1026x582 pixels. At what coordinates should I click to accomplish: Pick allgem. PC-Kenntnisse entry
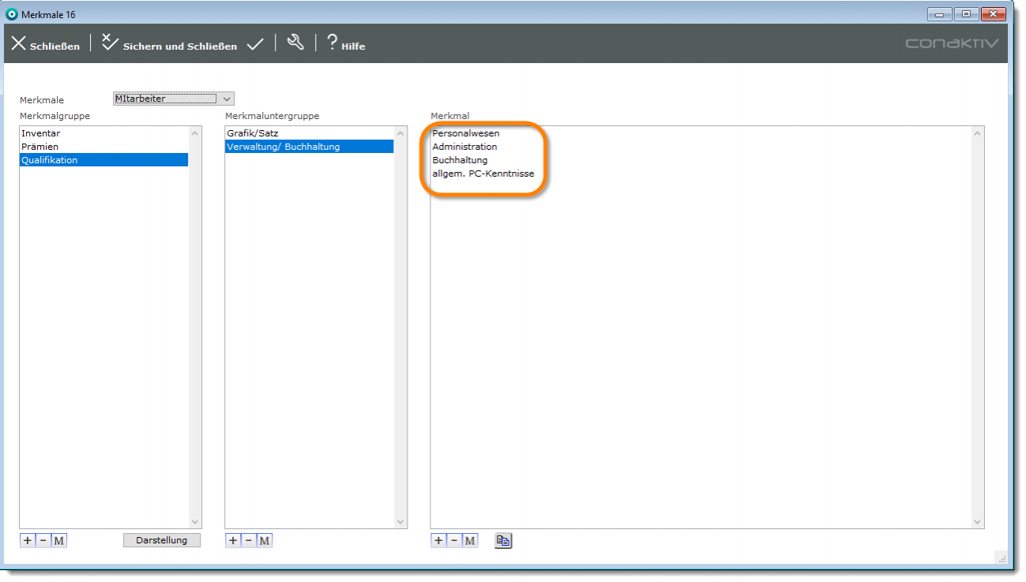pyautogui.click(x=483, y=173)
